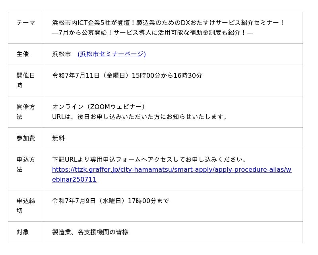Viewport: 318px width, 255px height.
Task: Click the 製造業、各支援機関の皆様 text
Action: (x=90, y=232)
